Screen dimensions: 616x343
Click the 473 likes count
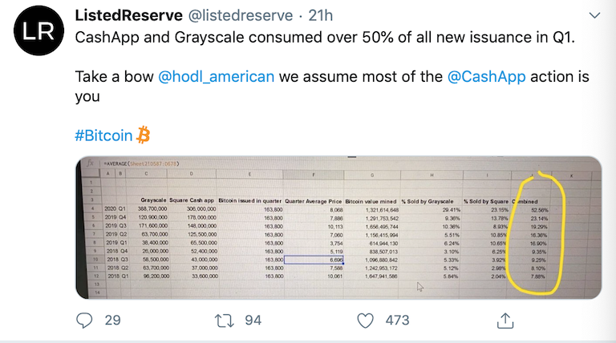[x=397, y=321]
